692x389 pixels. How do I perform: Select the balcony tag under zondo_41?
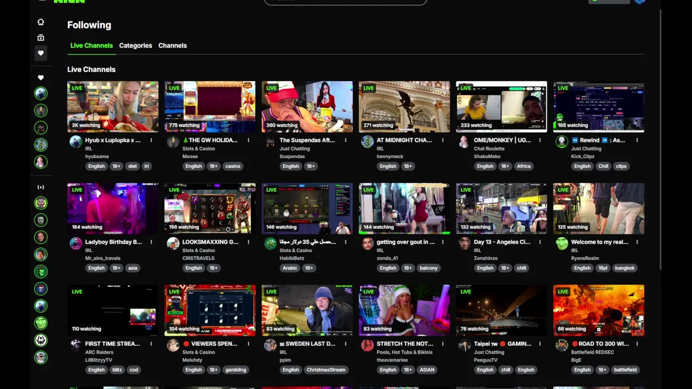tap(429, 268)
